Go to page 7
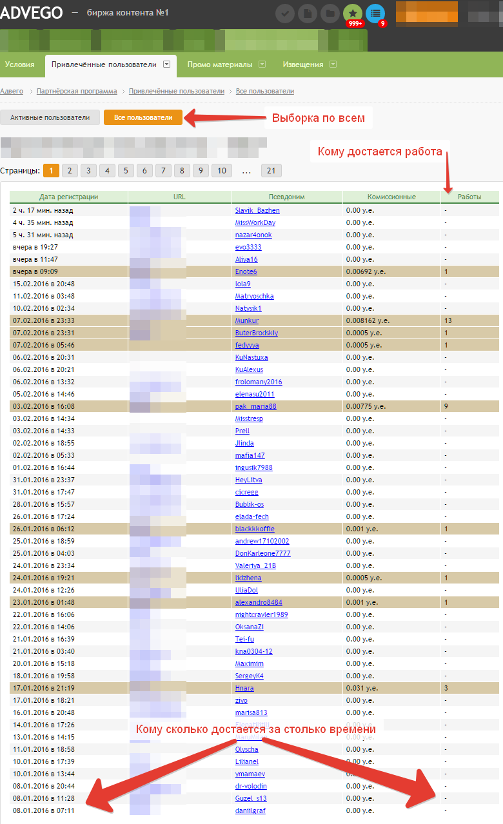Viewport: 503px width, 824px height. click(x=164, y=171)
